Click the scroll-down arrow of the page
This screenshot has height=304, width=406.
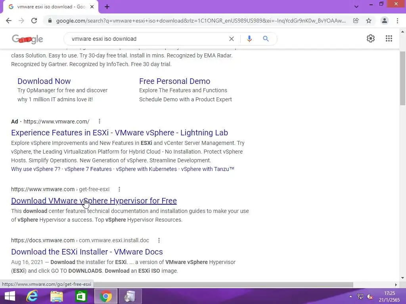402,278
